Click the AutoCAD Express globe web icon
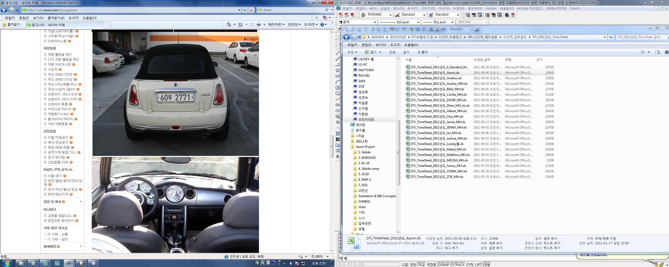Screen dimensions: 669x267 (x=507, y=15)
